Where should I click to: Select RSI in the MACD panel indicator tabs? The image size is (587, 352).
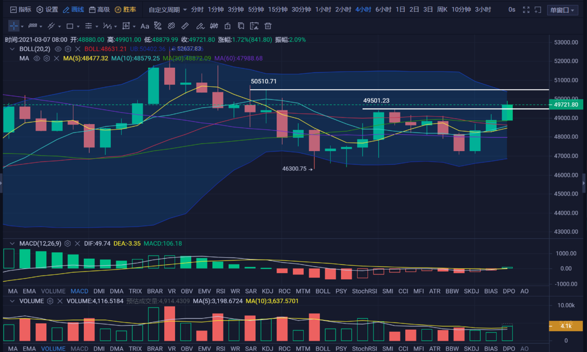click(x=220, y=291)
